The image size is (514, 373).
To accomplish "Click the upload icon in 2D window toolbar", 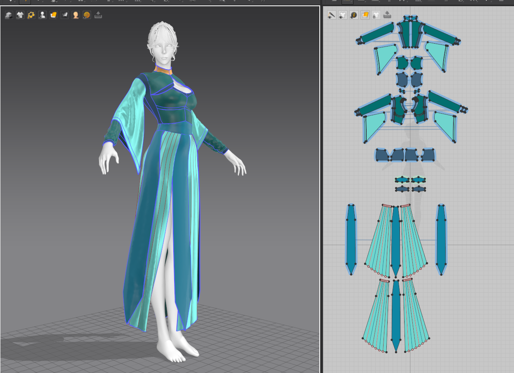I will tap(387, 15).
